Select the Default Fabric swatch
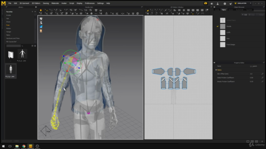 click(223, 20)
